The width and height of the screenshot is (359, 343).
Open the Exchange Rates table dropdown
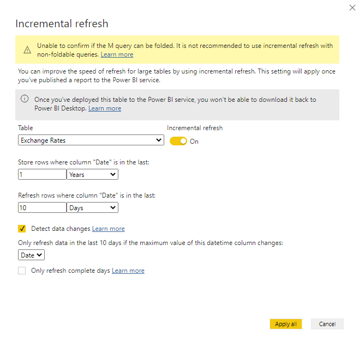(x=91, y=140)
